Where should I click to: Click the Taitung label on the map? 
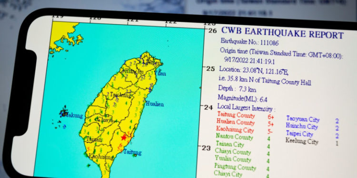point(132,152)
